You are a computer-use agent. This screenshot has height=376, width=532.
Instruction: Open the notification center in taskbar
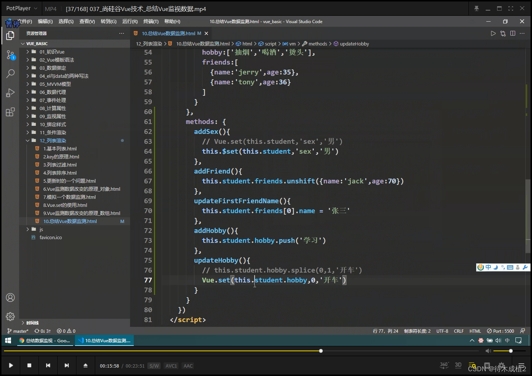pos(518,340)
